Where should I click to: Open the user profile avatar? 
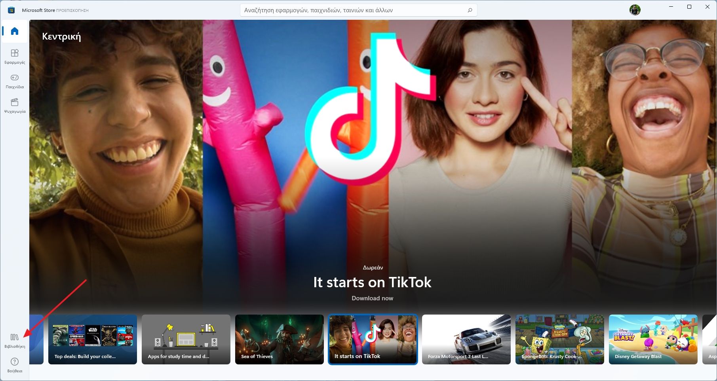pyautogui.click(x=635, y=10)
